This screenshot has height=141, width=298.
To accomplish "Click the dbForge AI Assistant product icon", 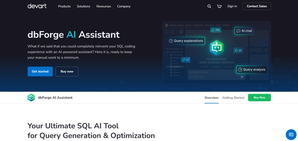I will pyautogui.click(x=31, y=97).
